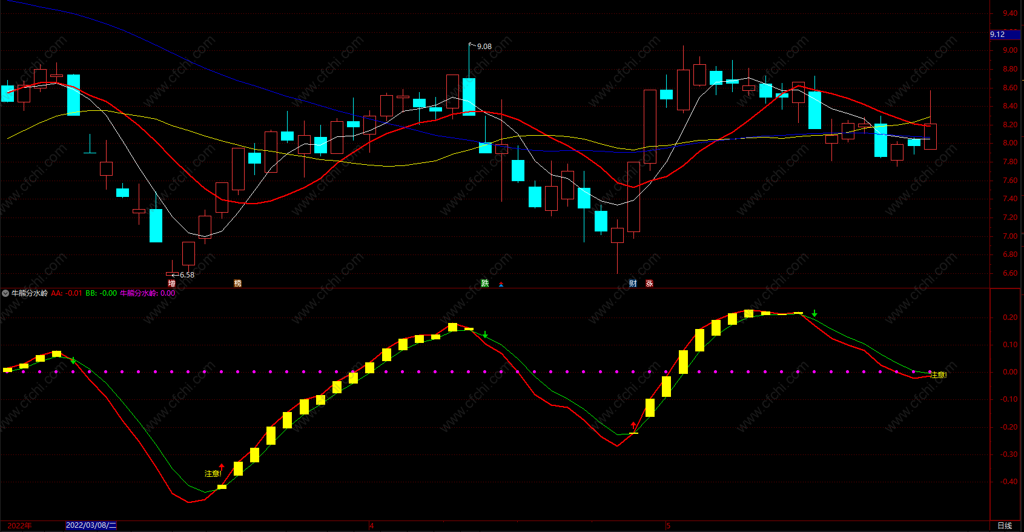Click the 0.20 indicator axis label
1024x532 pixels.
pyautogui.click(x=1010, y=318)
